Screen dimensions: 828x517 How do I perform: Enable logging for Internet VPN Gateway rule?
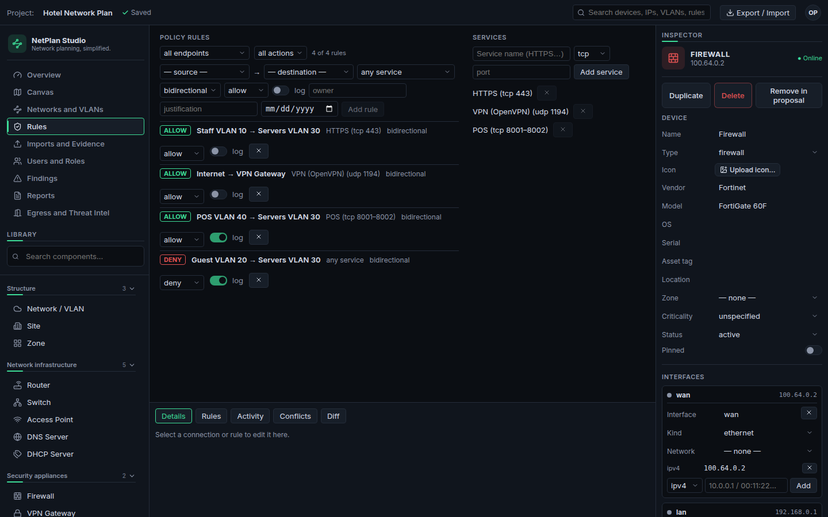pos(218,194)
